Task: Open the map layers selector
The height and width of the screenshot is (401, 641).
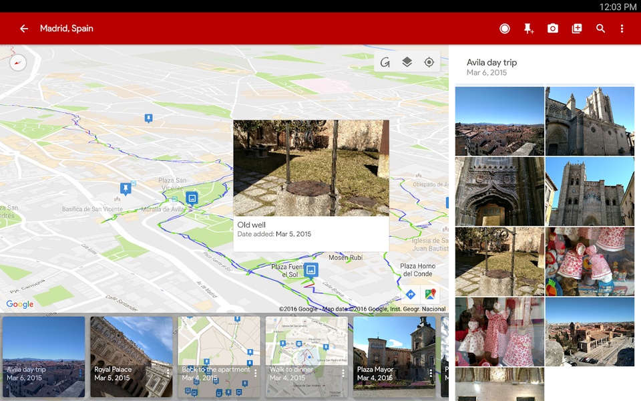Action: (x=407, y=61)
